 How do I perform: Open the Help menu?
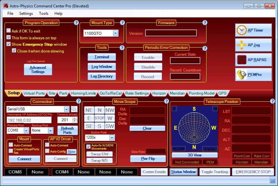(x=58, y=14)
